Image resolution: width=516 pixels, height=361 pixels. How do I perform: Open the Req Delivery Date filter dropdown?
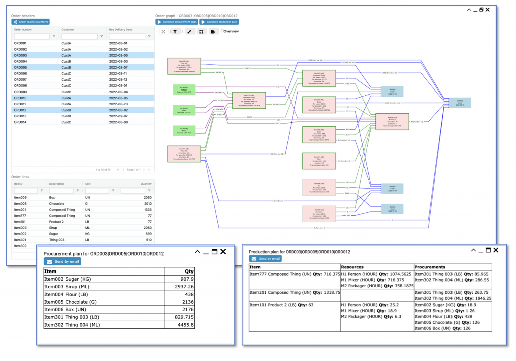149,36
